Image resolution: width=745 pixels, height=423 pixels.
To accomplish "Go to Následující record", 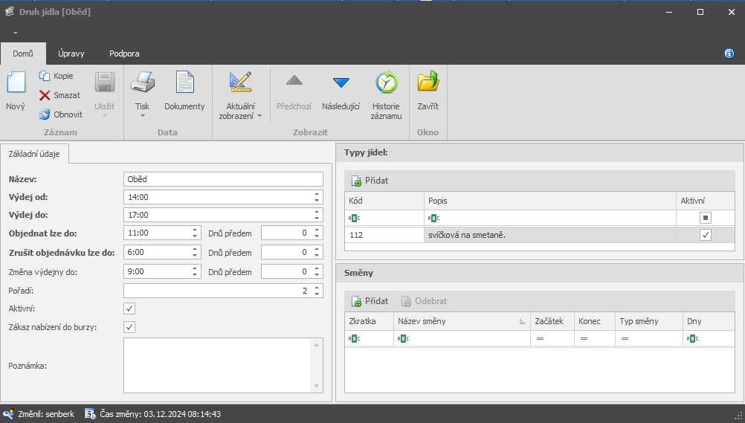I will 341,91.
